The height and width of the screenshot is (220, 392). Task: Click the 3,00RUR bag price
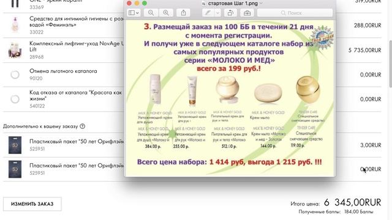[371, 145]
